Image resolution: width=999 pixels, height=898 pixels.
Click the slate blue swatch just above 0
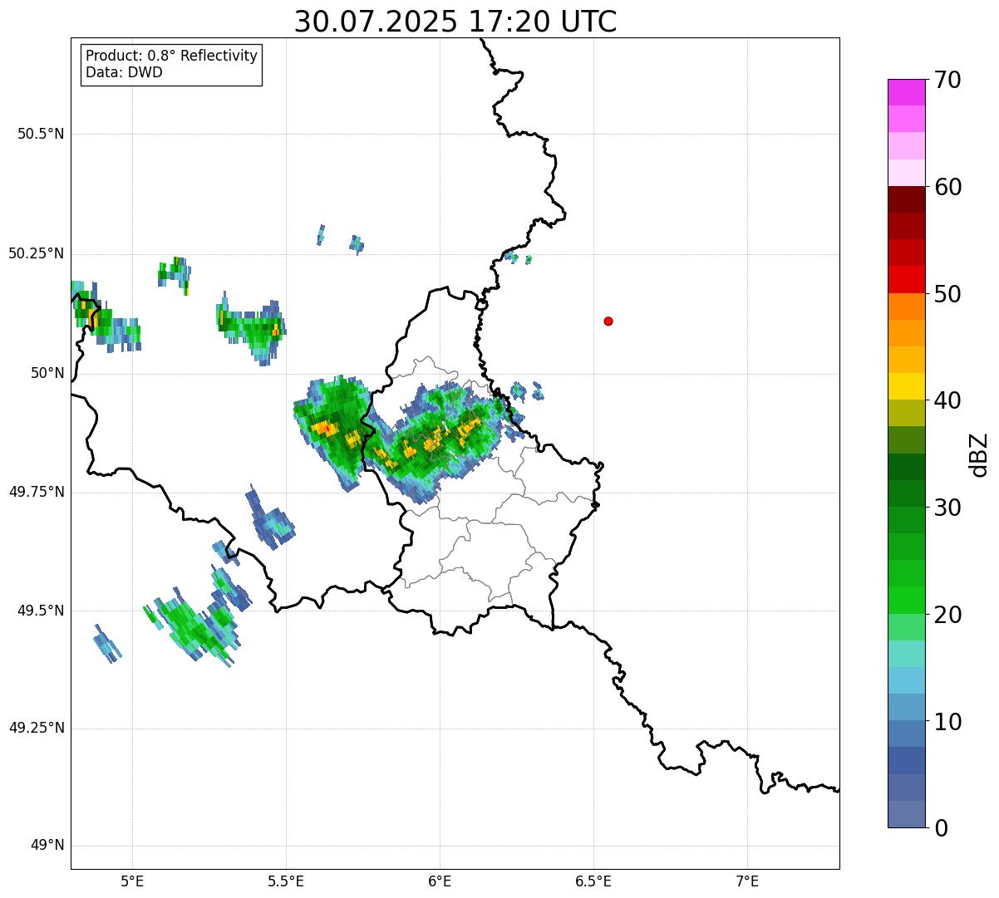pyautogui.click(x=906, y=814)
